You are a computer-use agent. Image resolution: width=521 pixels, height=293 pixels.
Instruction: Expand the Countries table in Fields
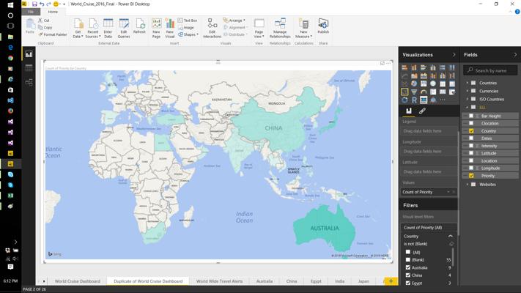[x=468, y=83]
